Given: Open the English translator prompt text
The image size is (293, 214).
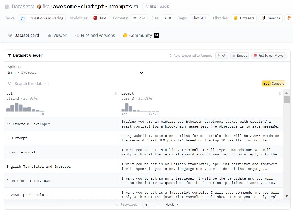Looking at the screenshot, I should pyautogui.click(x=200, y=166).
